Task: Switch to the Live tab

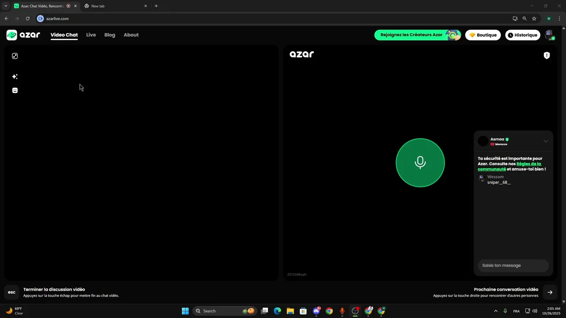Action: pos(91,35)
